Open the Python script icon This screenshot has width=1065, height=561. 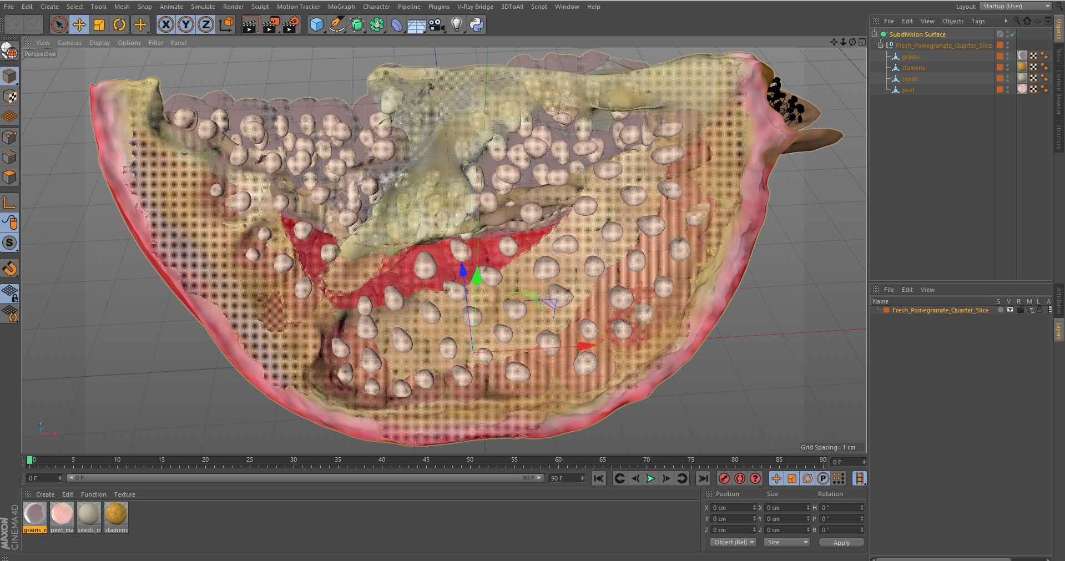click(x=476, y=24)
